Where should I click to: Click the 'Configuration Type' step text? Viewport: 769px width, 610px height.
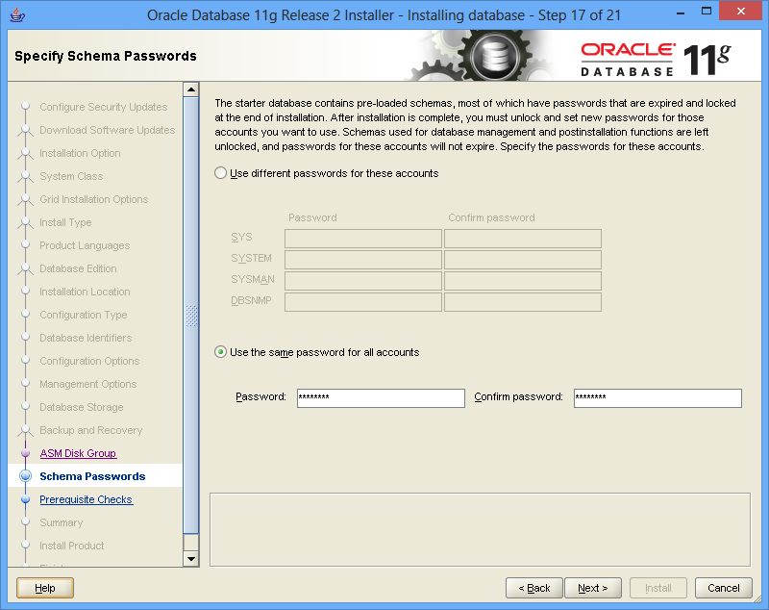pos(84,315)
